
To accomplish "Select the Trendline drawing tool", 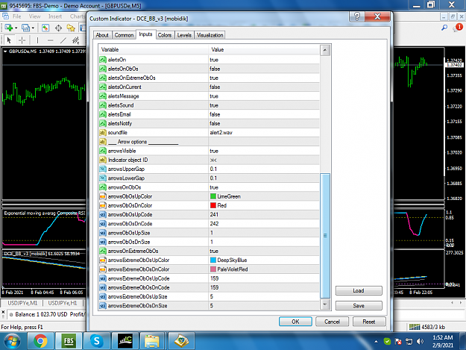I will (x=63, y=40).
